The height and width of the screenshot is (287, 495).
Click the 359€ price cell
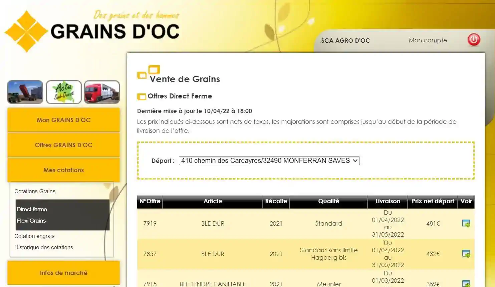(433, 284)
